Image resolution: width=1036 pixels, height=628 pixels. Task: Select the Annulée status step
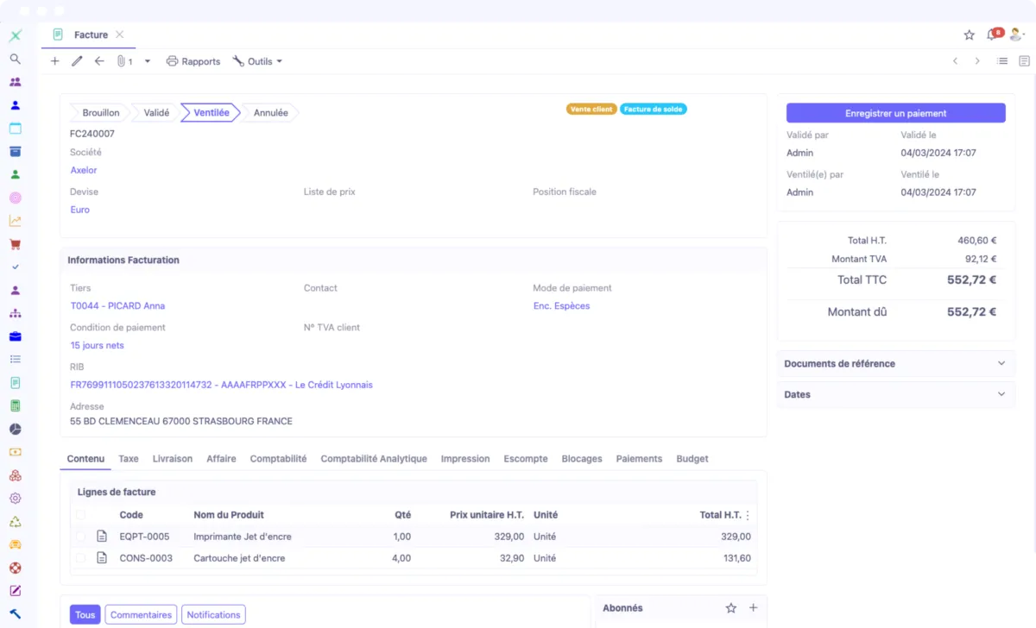click(270, 113)
